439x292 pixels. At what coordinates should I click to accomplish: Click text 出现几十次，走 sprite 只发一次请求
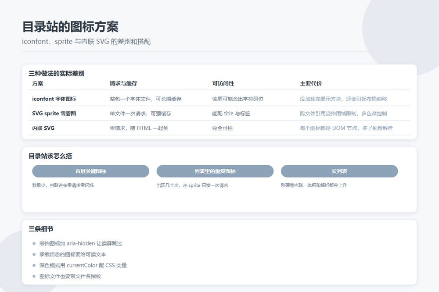click(x=192, y=185)
